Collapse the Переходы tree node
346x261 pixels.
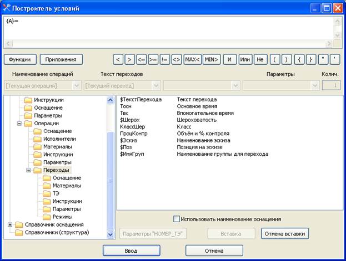coord(28,170)
